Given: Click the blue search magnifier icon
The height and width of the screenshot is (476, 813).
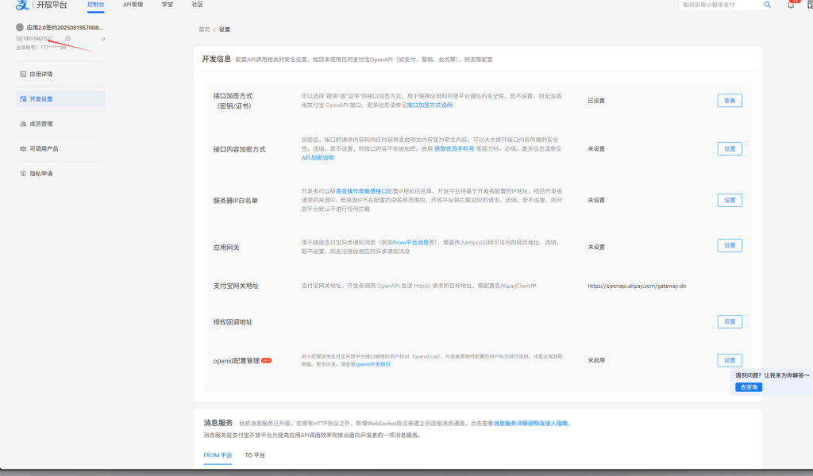Looking at the screenshot, I should [768, 5].
